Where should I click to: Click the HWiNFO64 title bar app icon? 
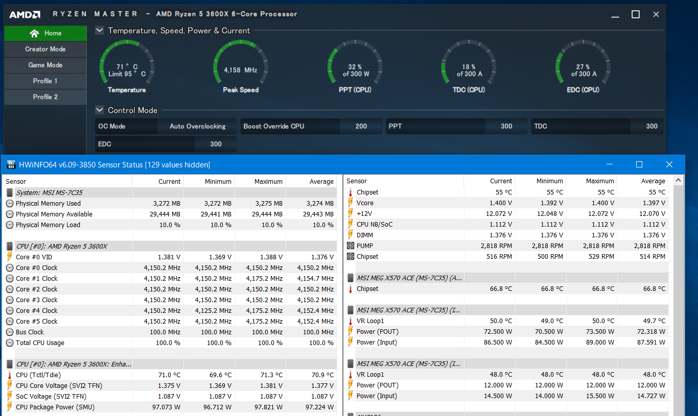tap(11, 165)
